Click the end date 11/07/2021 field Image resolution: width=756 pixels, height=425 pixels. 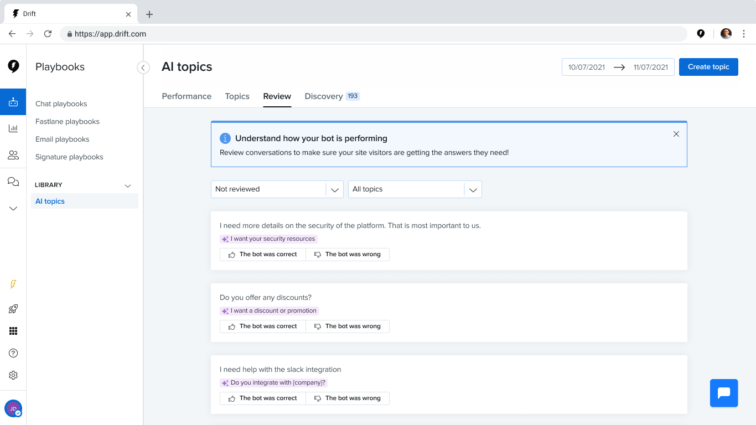coord(651,67)
